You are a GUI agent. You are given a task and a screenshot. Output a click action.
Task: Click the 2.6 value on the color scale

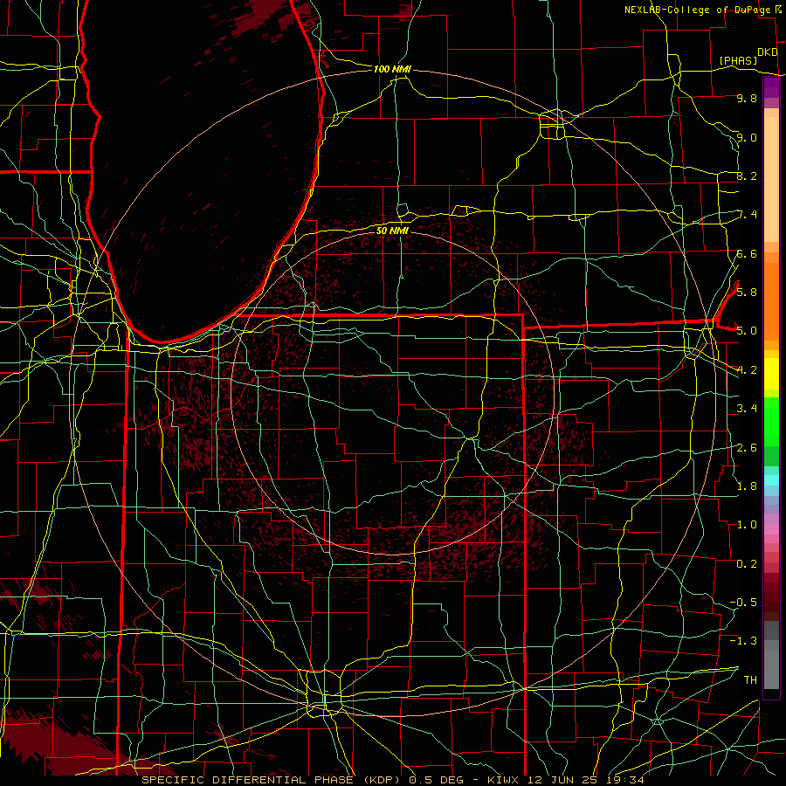pos(747,447)
